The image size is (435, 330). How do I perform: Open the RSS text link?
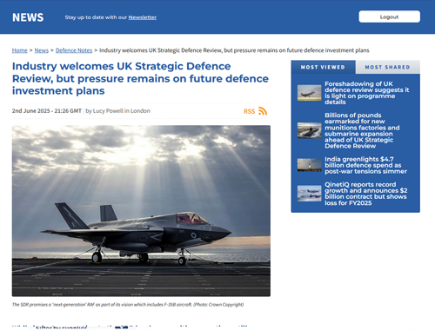(249, 111)
